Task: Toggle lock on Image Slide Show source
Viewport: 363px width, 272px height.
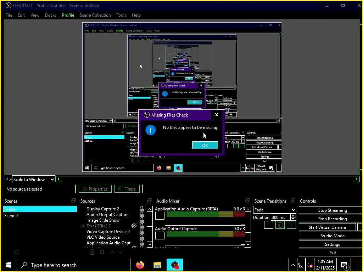Action: (x=142, y=221)
